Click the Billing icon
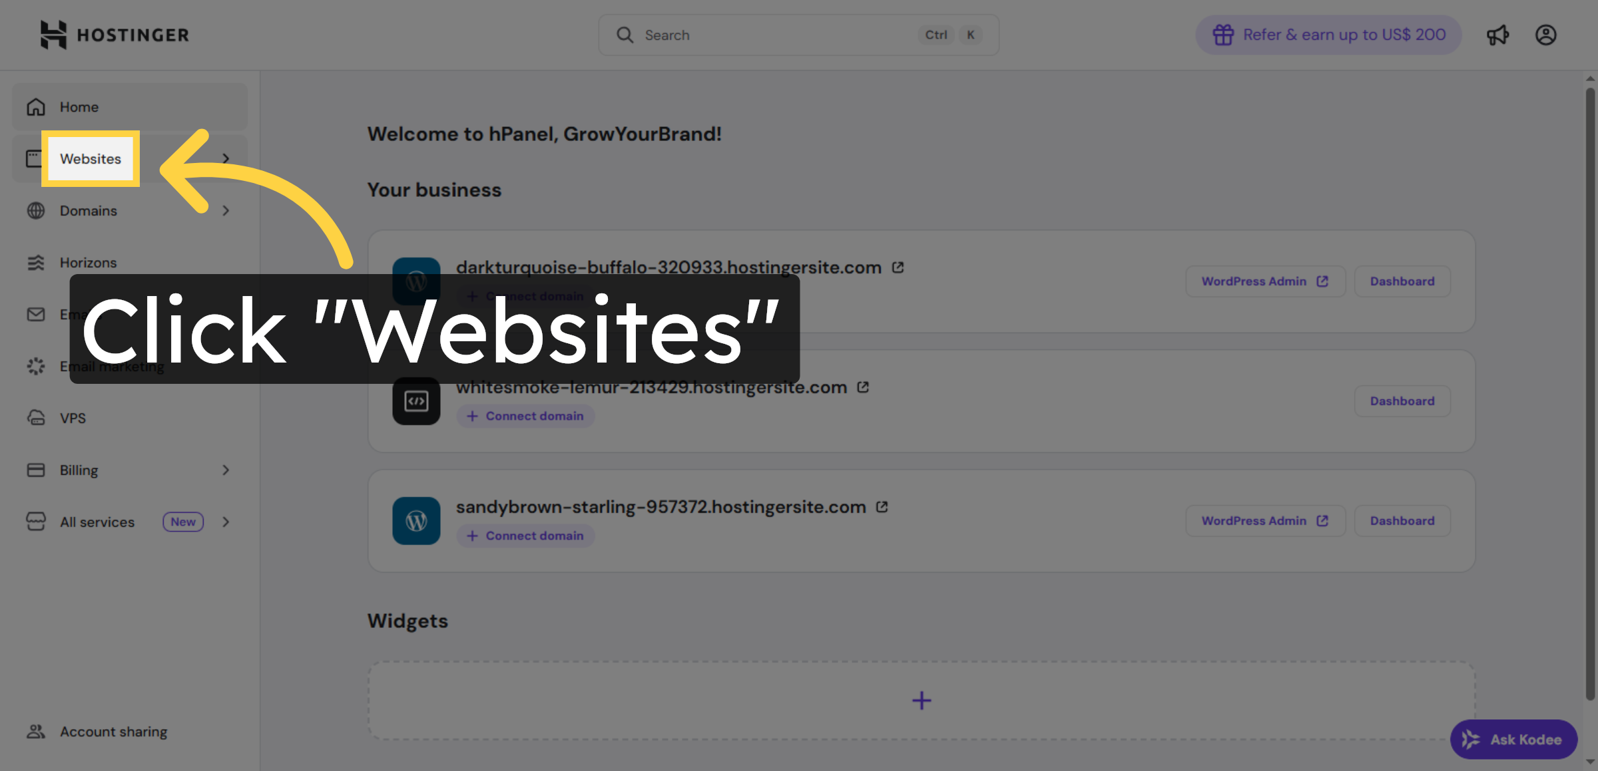 click(35, 470)
